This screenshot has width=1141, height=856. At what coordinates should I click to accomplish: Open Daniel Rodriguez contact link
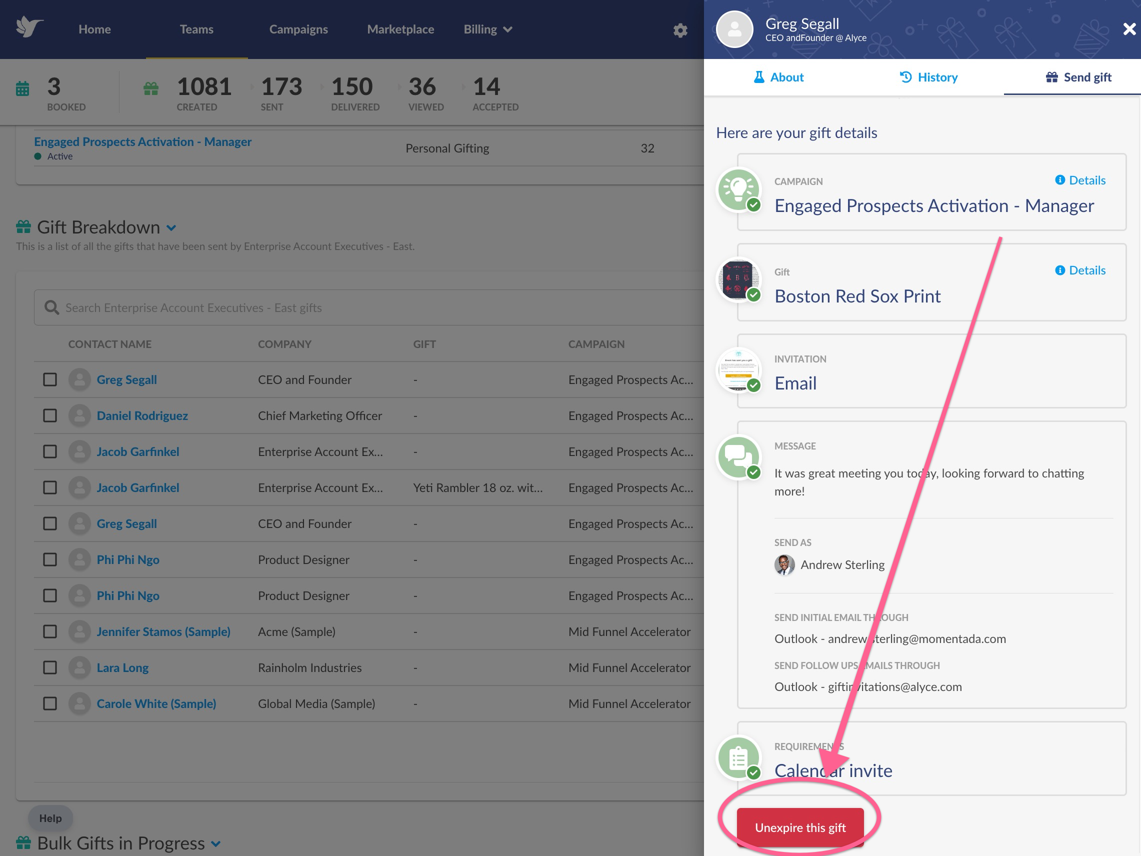tap(142, 415)
